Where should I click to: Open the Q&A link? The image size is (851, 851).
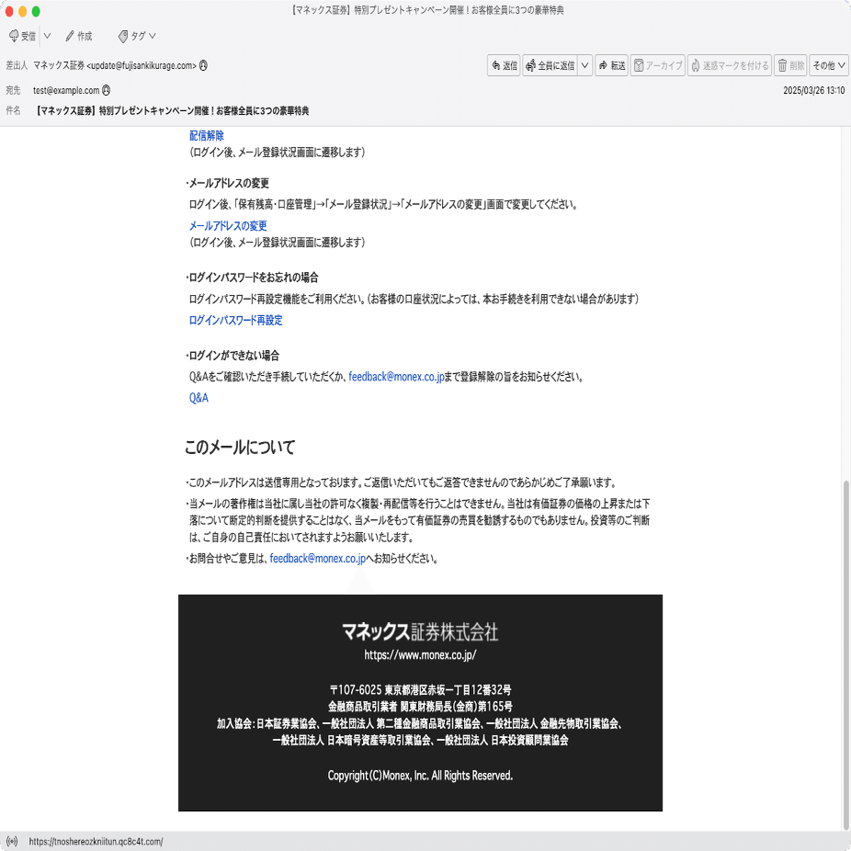[199, 398]
